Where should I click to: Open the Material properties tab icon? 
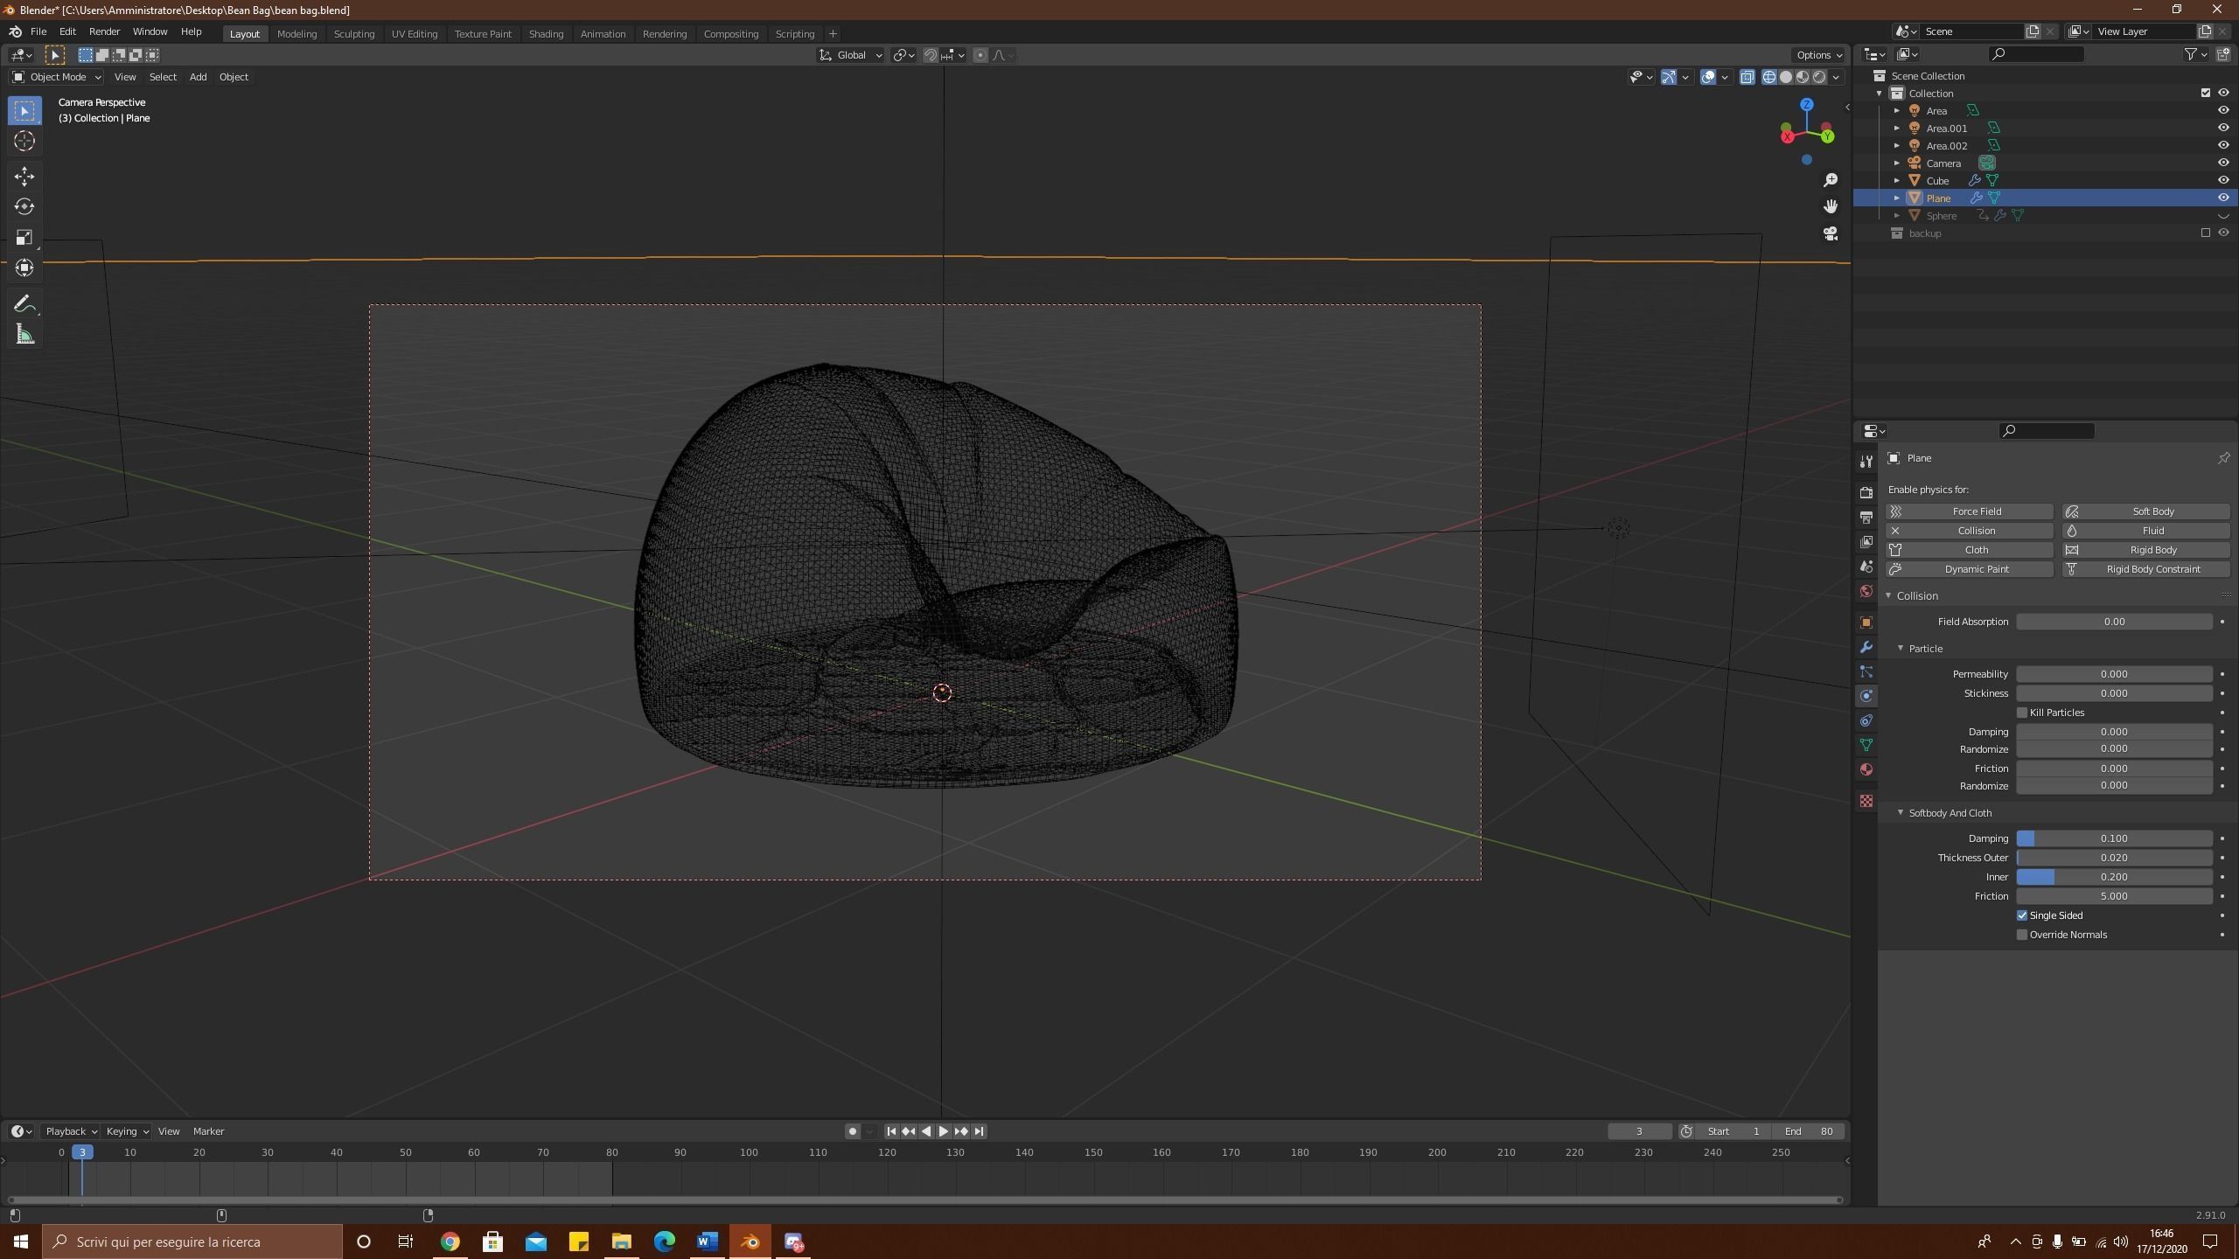(x=1866, y=769)
